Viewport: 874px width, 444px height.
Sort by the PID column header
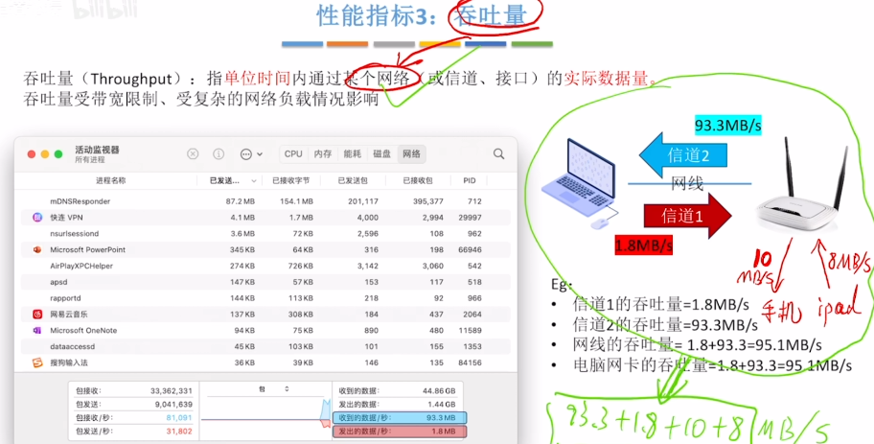470,180
